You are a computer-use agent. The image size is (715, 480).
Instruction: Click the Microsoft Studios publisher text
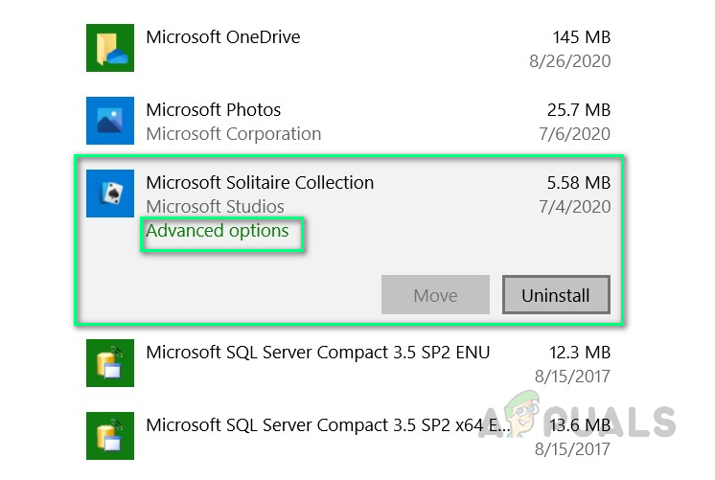[215, 206]
